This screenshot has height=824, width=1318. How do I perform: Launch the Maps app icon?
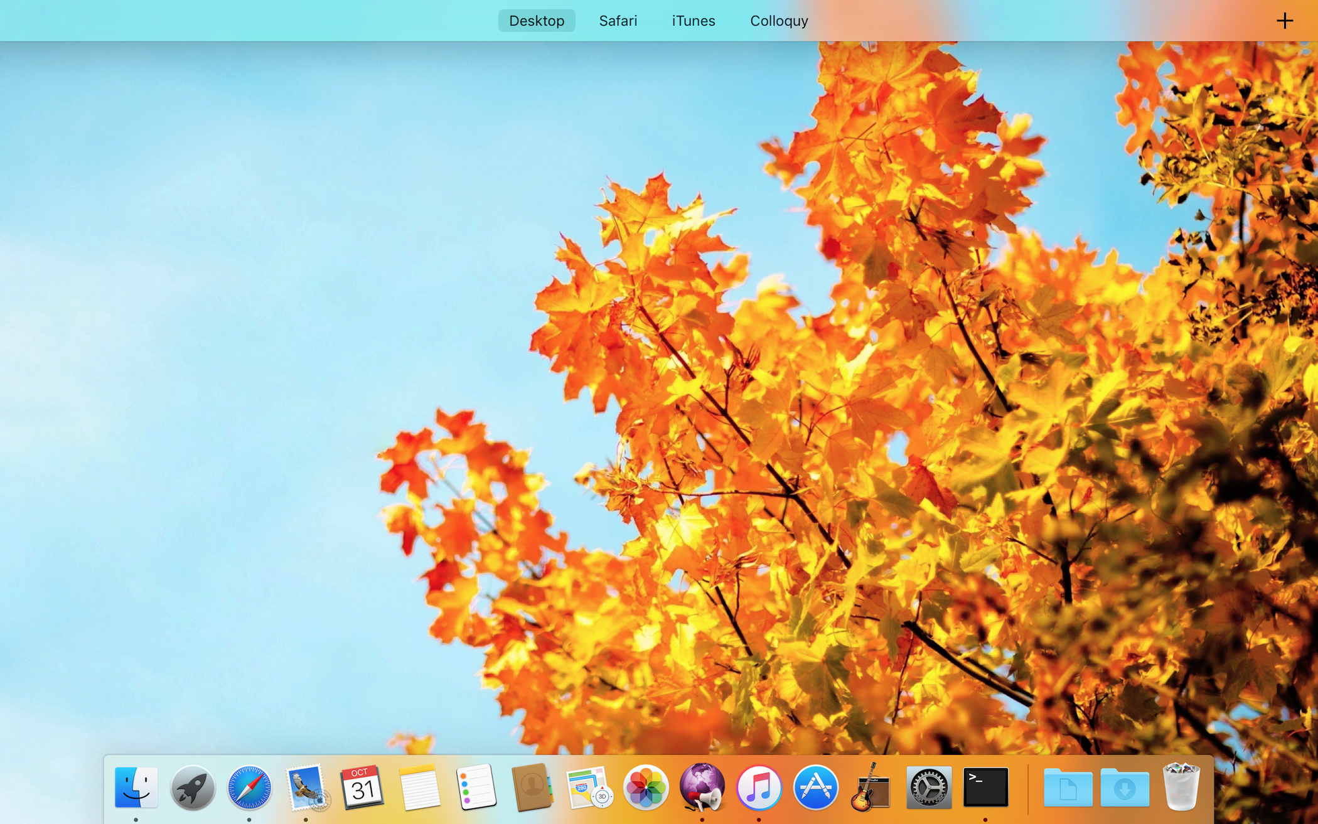[589, 787]
